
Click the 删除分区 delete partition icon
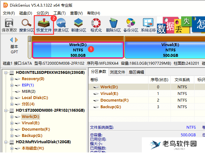pyautogui.click(x=113, y=25)
